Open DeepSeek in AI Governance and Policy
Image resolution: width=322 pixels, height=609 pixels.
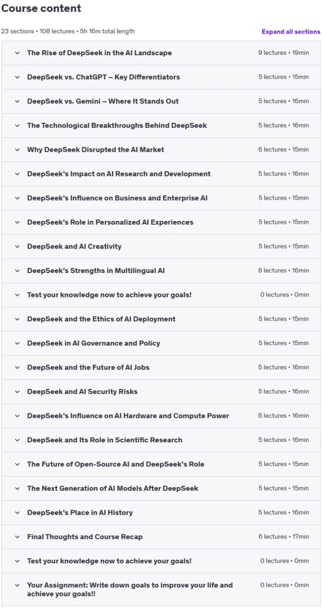161,343
